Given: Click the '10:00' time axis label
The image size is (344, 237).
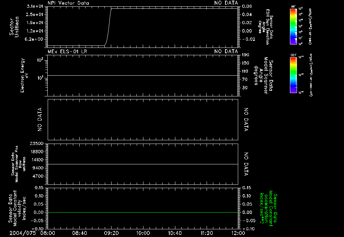Looking at the screenshot, I should coord(143,233).
